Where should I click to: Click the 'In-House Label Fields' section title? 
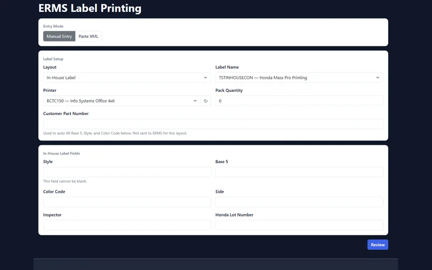point(62,153)
